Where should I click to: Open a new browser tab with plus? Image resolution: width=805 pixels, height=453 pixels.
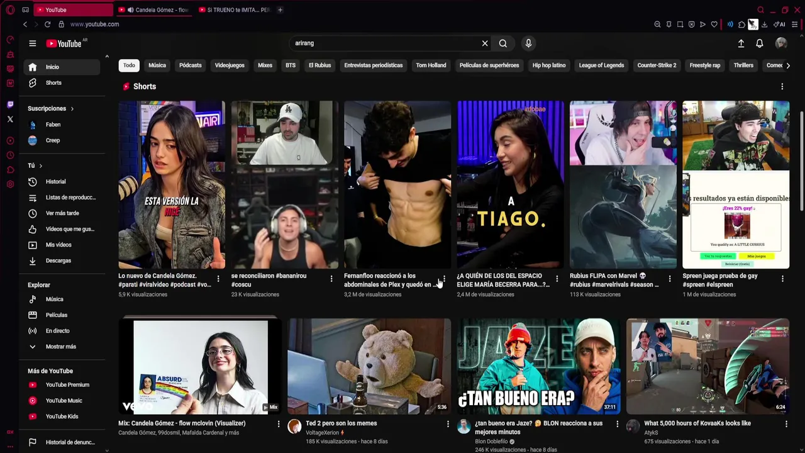280,10
